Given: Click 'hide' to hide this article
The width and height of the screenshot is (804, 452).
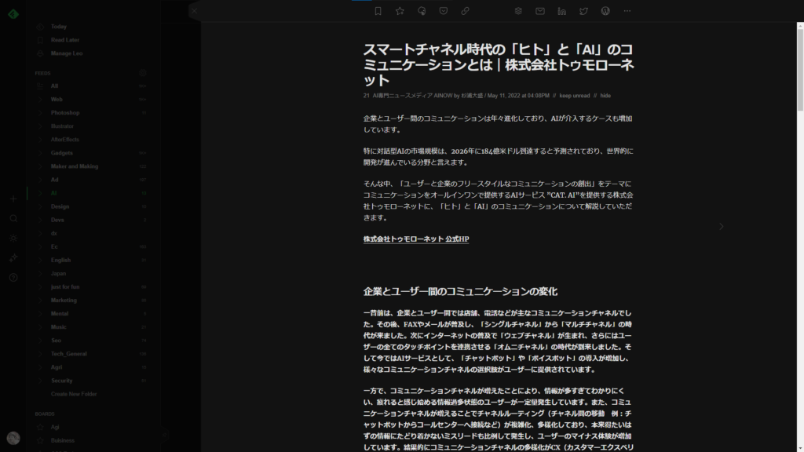Looking at the screenshot, I should pyautogui.click(x=605, y=96).
